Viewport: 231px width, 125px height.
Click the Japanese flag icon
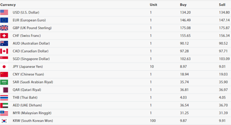[x=4, y=67]
